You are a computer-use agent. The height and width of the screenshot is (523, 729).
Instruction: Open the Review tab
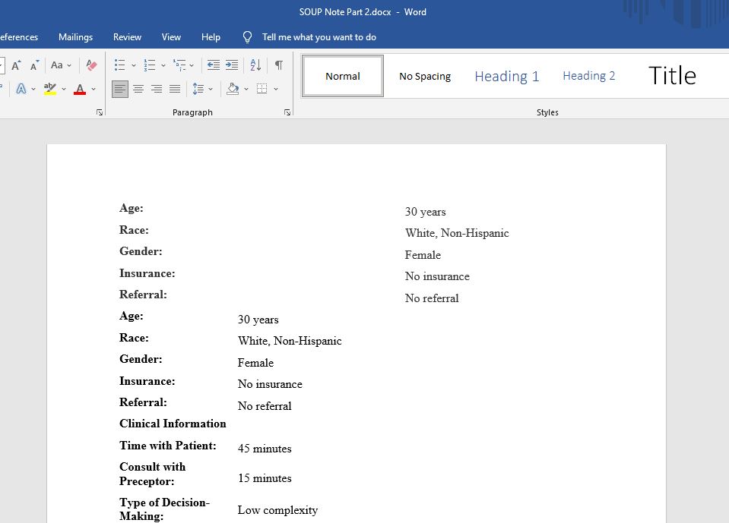(x=127, y=37)
